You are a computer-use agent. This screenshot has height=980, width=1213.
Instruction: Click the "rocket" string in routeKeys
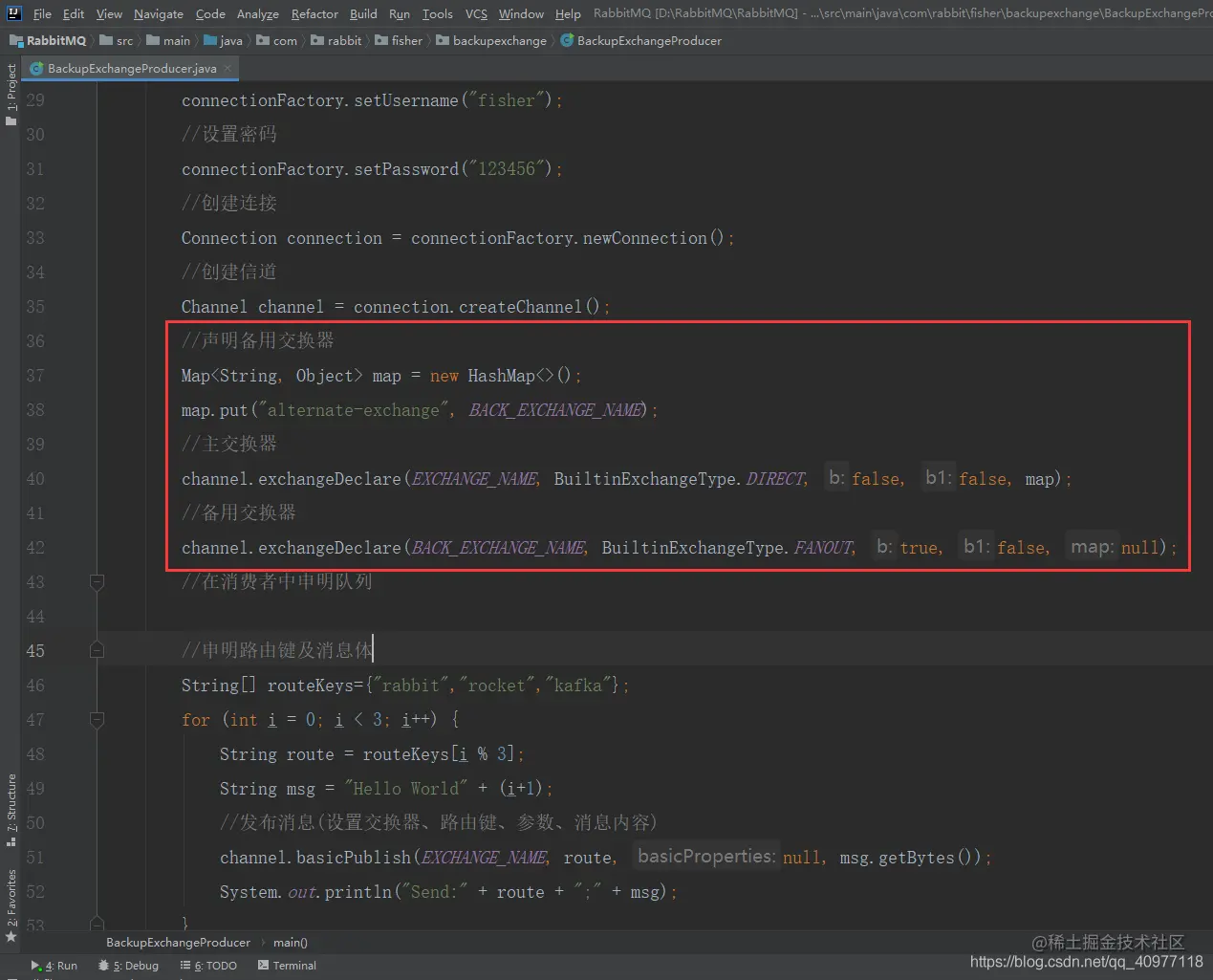click(x=497, y=686)
